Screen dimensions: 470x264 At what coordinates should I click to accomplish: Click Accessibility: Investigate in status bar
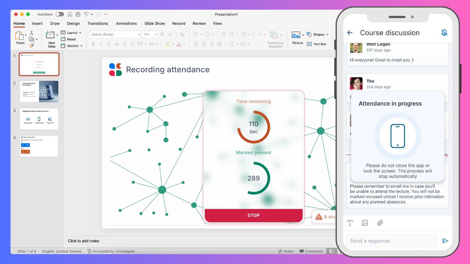pyautogui.click(x=111, y=251)
